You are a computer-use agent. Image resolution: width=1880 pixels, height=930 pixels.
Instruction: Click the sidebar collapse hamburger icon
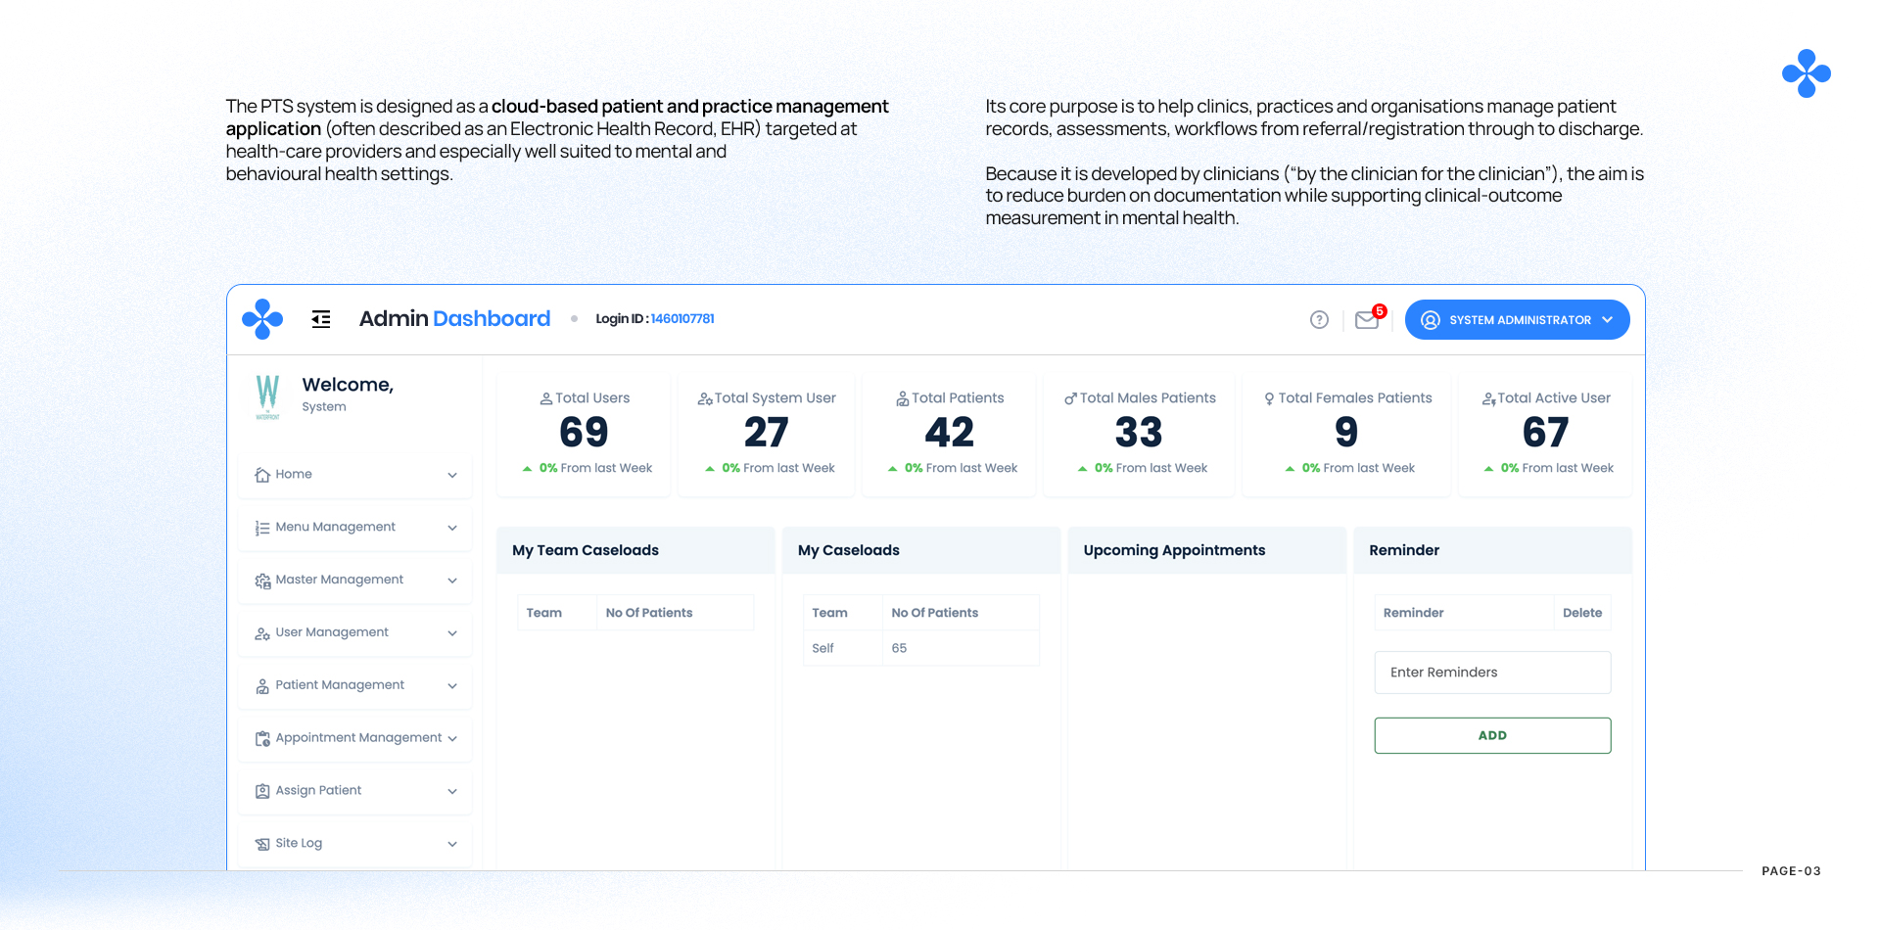pyautogui.click(x=321, y=319)
